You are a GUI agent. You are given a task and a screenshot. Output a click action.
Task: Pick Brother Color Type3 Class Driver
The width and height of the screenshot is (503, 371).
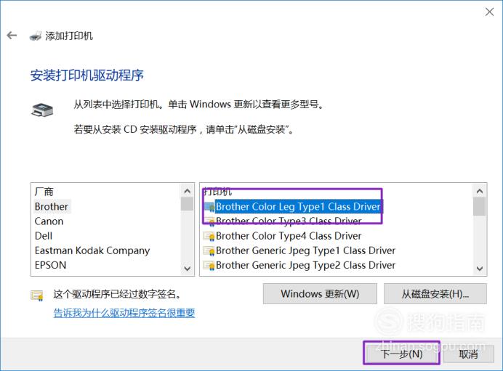[x=289, y=221]
